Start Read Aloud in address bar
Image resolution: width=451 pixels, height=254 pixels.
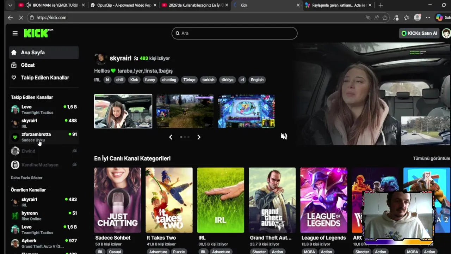pos(377,18)
